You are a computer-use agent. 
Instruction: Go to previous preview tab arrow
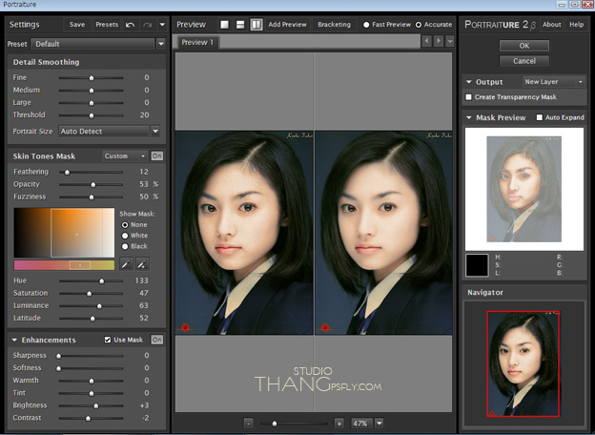coord(426,40)
